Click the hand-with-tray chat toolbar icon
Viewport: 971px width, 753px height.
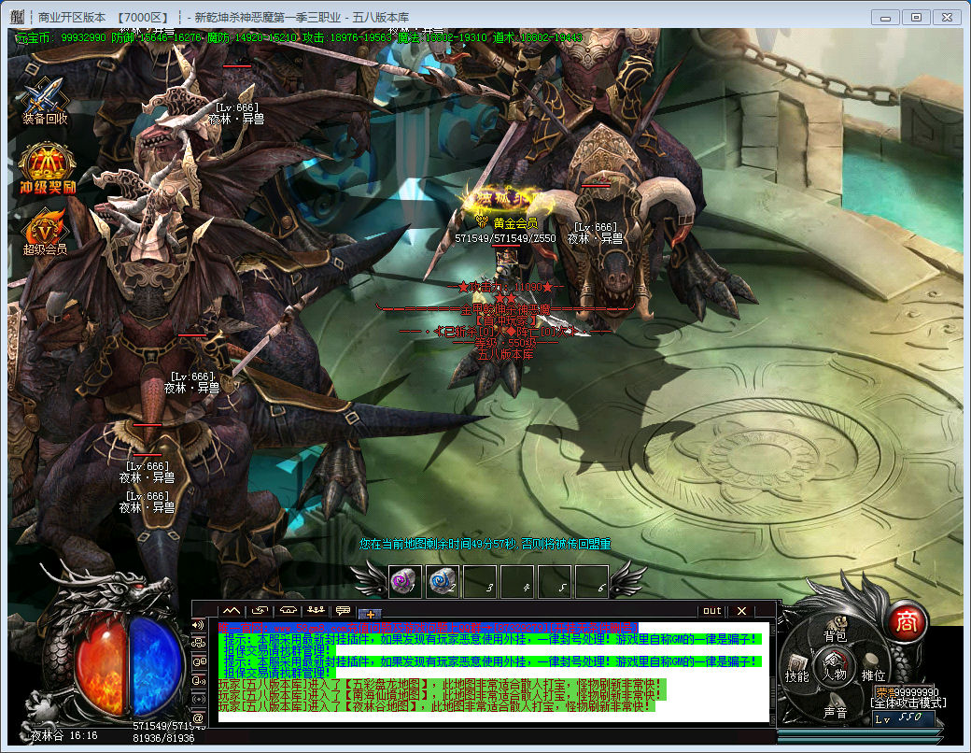point(288,611)
